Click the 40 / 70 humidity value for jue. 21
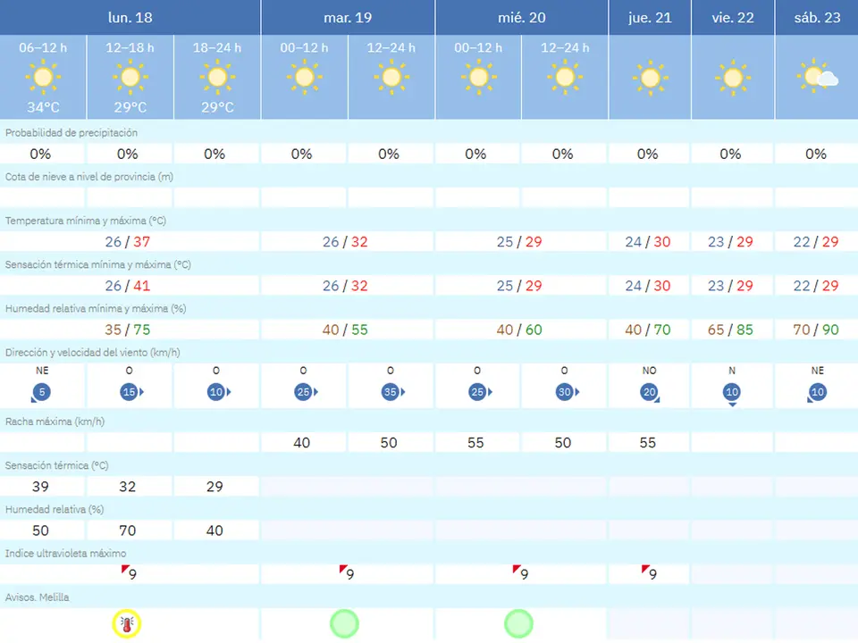 click(648, 330)
